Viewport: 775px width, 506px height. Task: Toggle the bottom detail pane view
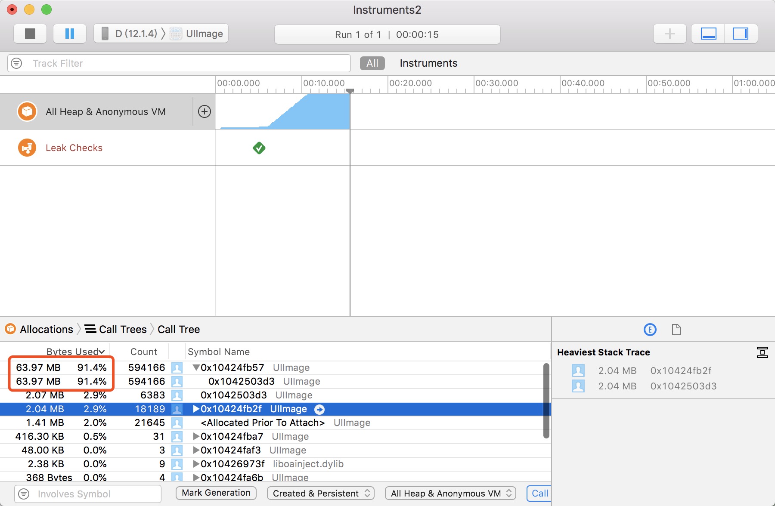click(708, 34)
